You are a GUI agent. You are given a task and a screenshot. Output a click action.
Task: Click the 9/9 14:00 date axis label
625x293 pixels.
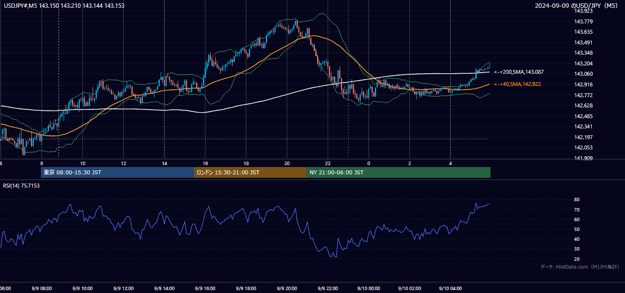point(164,289)
